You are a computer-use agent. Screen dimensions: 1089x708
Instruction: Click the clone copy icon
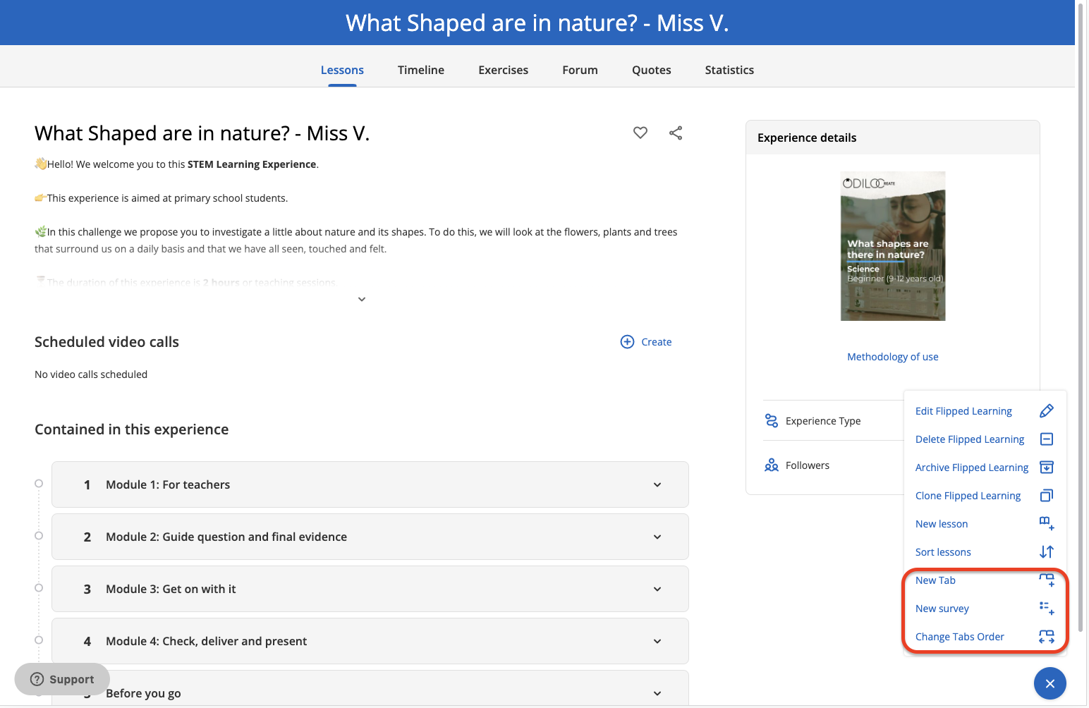[x=1047, y=496]
